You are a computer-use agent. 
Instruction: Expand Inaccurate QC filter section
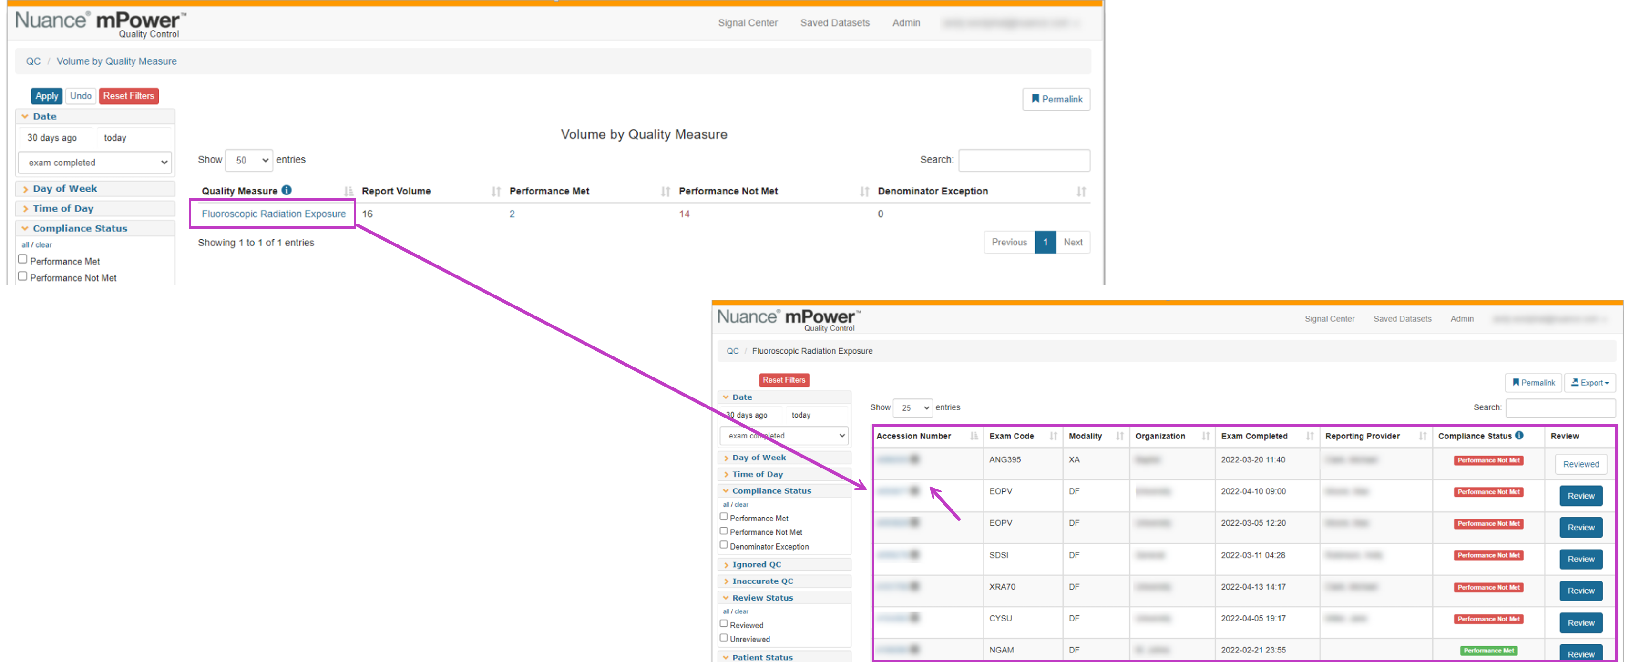(784, 581)
